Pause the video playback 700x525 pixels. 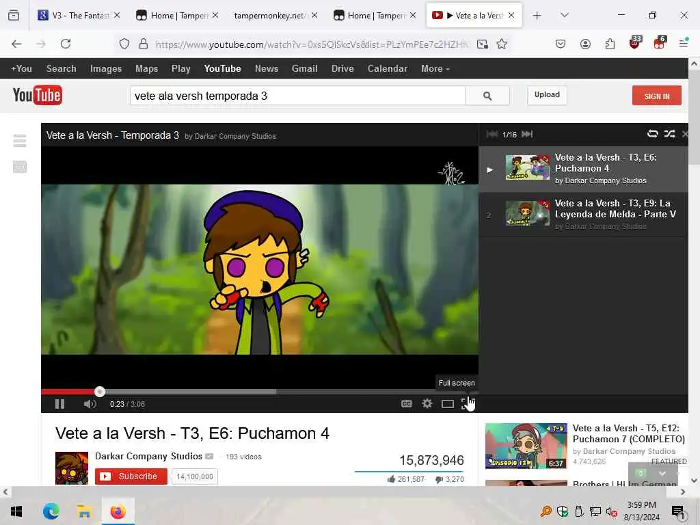point(60,404)
